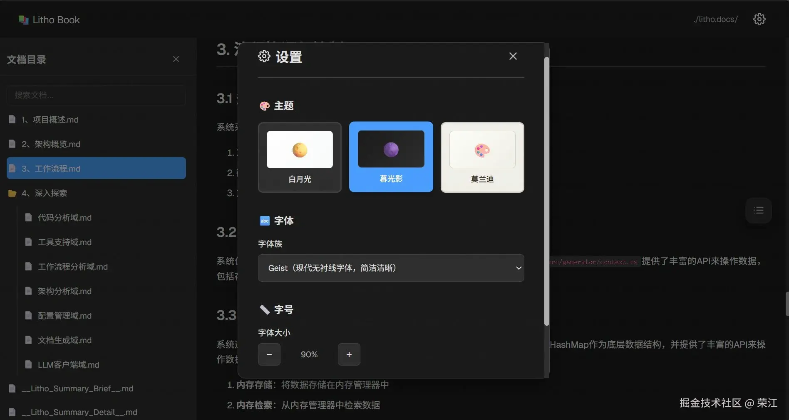Click the 搜索文档 search field
This screenshot has width=789, height=420.
point(96,95)
